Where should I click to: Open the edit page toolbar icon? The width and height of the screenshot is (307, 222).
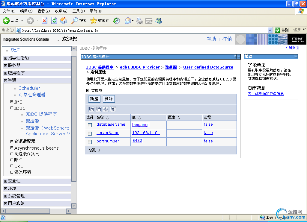[x=149, y=21]
